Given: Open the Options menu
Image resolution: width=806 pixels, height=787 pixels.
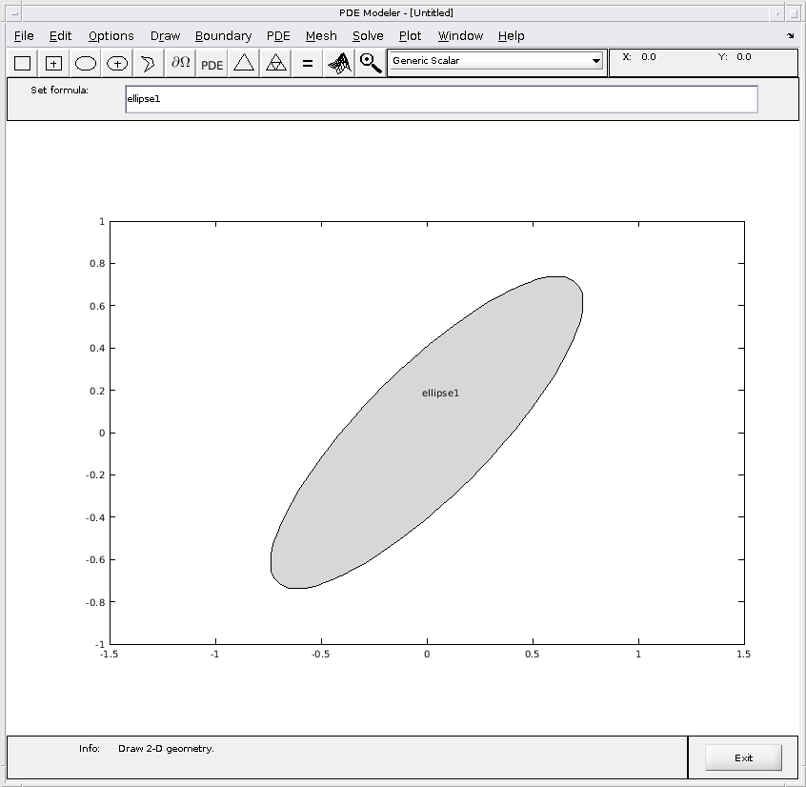Looking at the screenshot, I should coord(111,36).
